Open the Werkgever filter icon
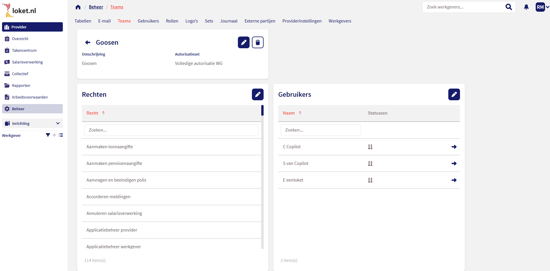This screenshot has width=550, height=271. [x=48, y=135]
